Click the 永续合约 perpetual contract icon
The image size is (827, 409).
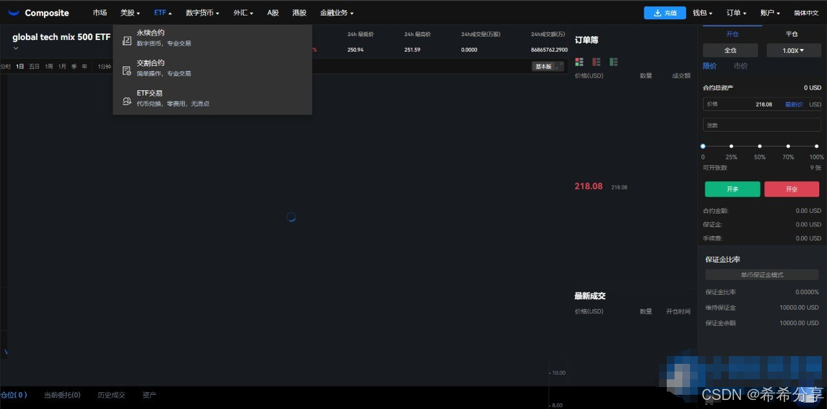(127, 41)
